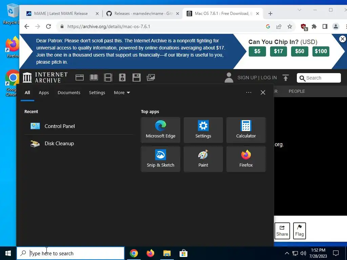Open the notification center icon
The image size is (347, 260).
tap(336, 253)
